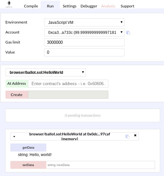Switch to the Settings tab
Viewport: 164px width, 176px height.
click(69, 6)
